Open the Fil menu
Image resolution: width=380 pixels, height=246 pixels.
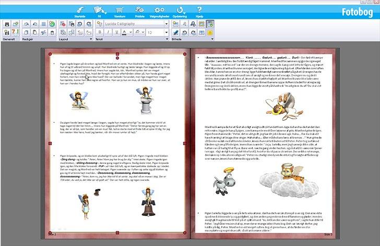(99, 12)
